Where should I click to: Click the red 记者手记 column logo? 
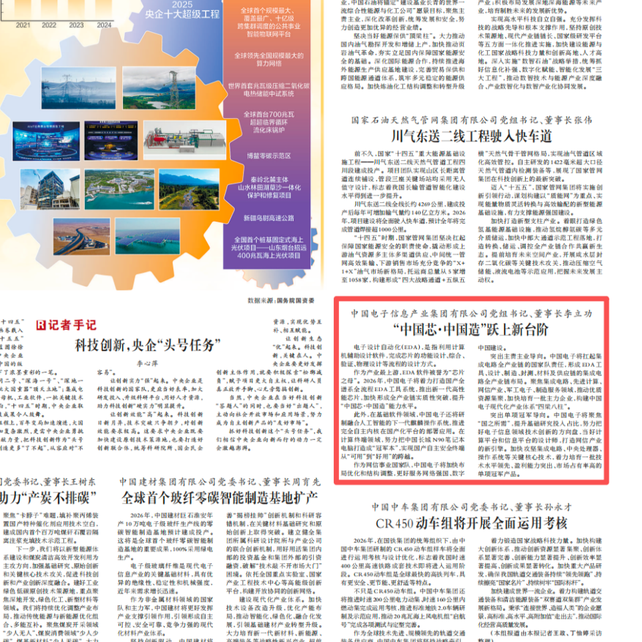click(67, 325)
